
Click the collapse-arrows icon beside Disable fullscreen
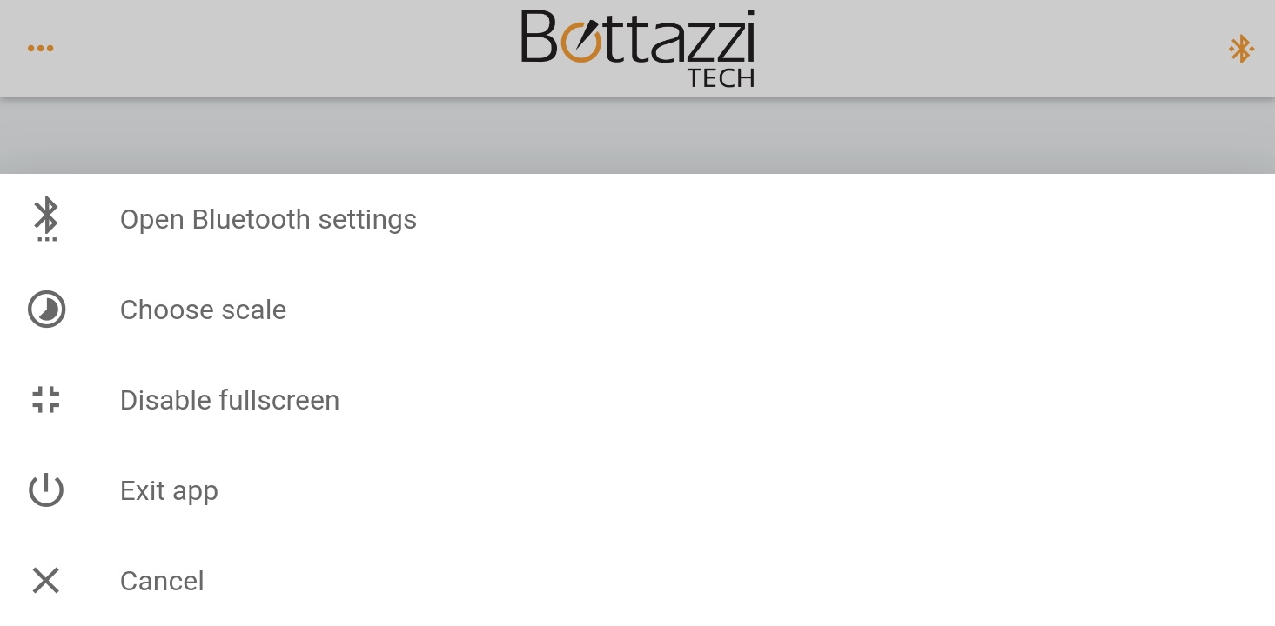click(x=46, y=400)
